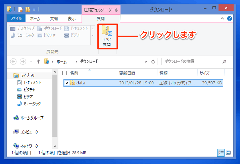This screenshot has width=240, height=164.
Task: Choose ドキュメント in the extract destination list
Action: click(77, 29)
